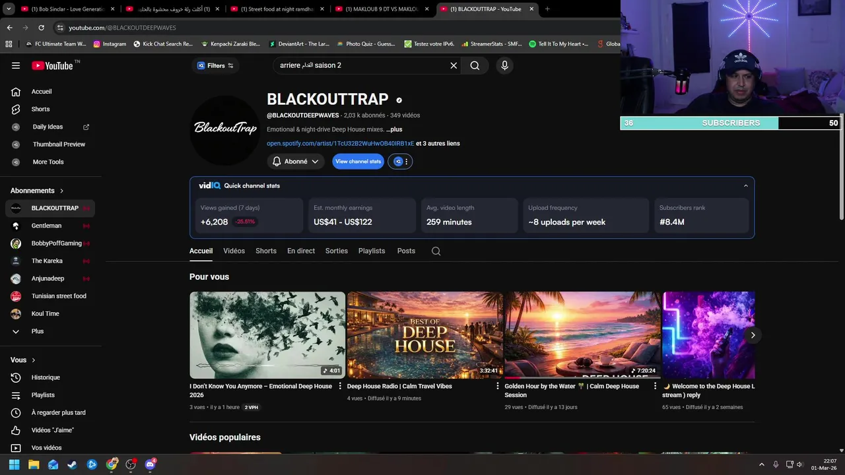
Task: Open Shorts in the sidebar
Action: (40, 109)
